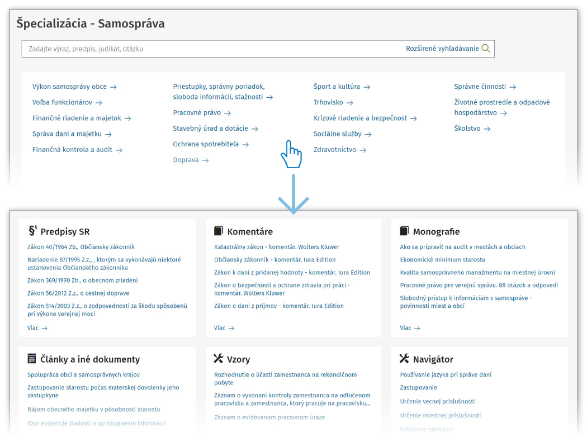Click the tools icon beside Navigátor
Image resolution: width=587 pixels, height=447 pixels.
(404, 359)
